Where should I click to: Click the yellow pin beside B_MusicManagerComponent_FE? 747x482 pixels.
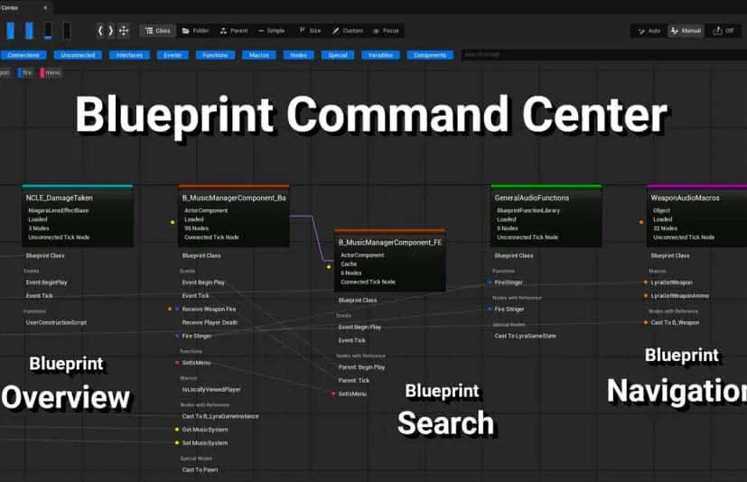(329, 266)
